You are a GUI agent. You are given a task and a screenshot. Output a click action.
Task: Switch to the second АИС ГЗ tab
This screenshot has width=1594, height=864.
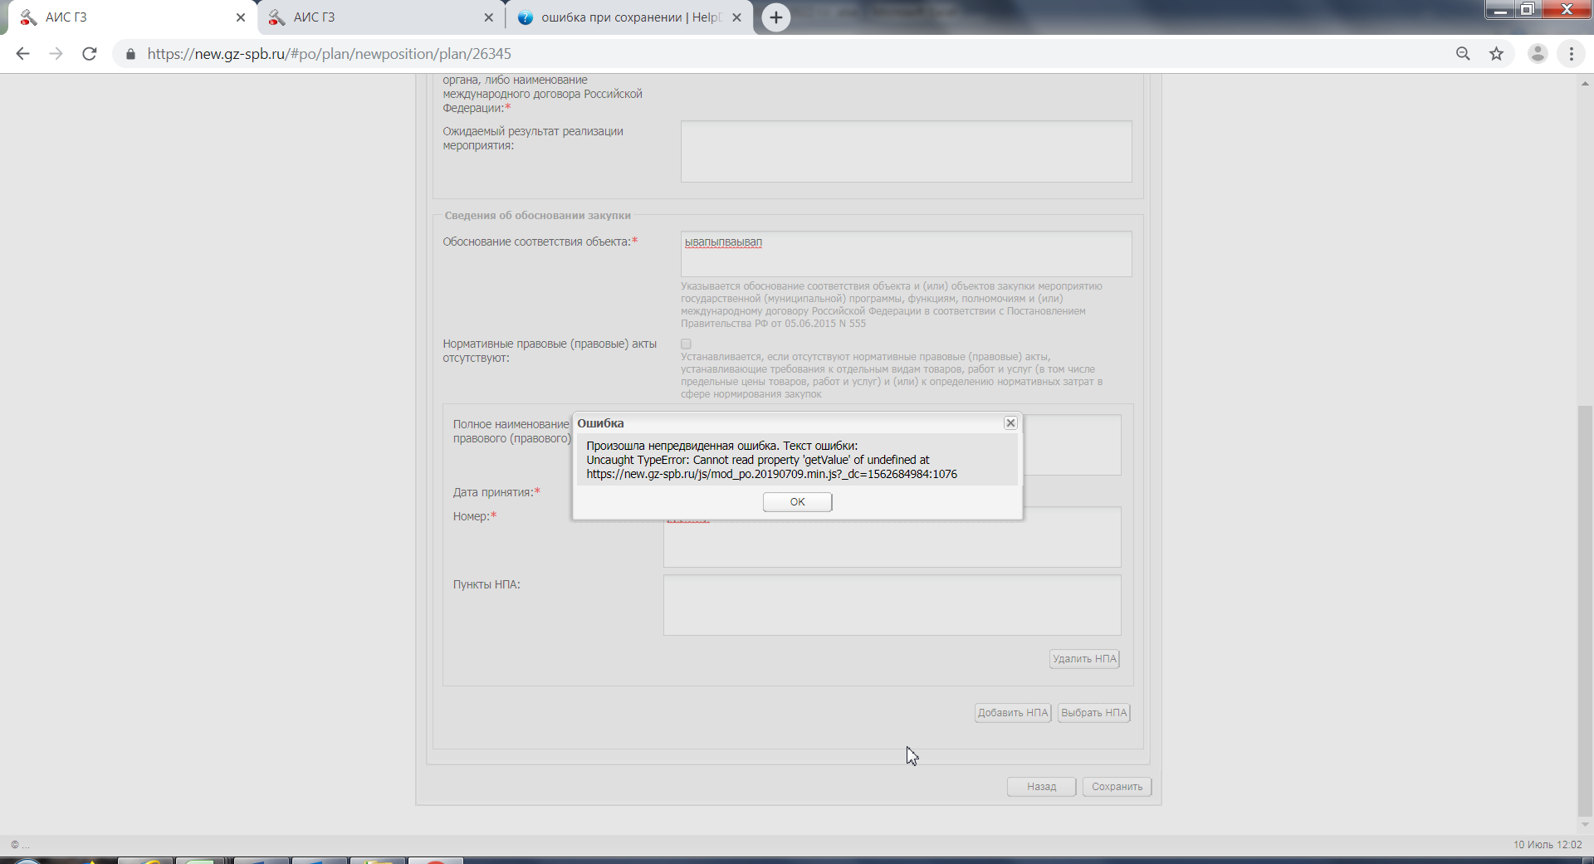tap(380, 17)
